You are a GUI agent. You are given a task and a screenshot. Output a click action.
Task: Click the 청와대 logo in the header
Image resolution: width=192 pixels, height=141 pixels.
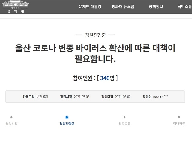(15, 7)
